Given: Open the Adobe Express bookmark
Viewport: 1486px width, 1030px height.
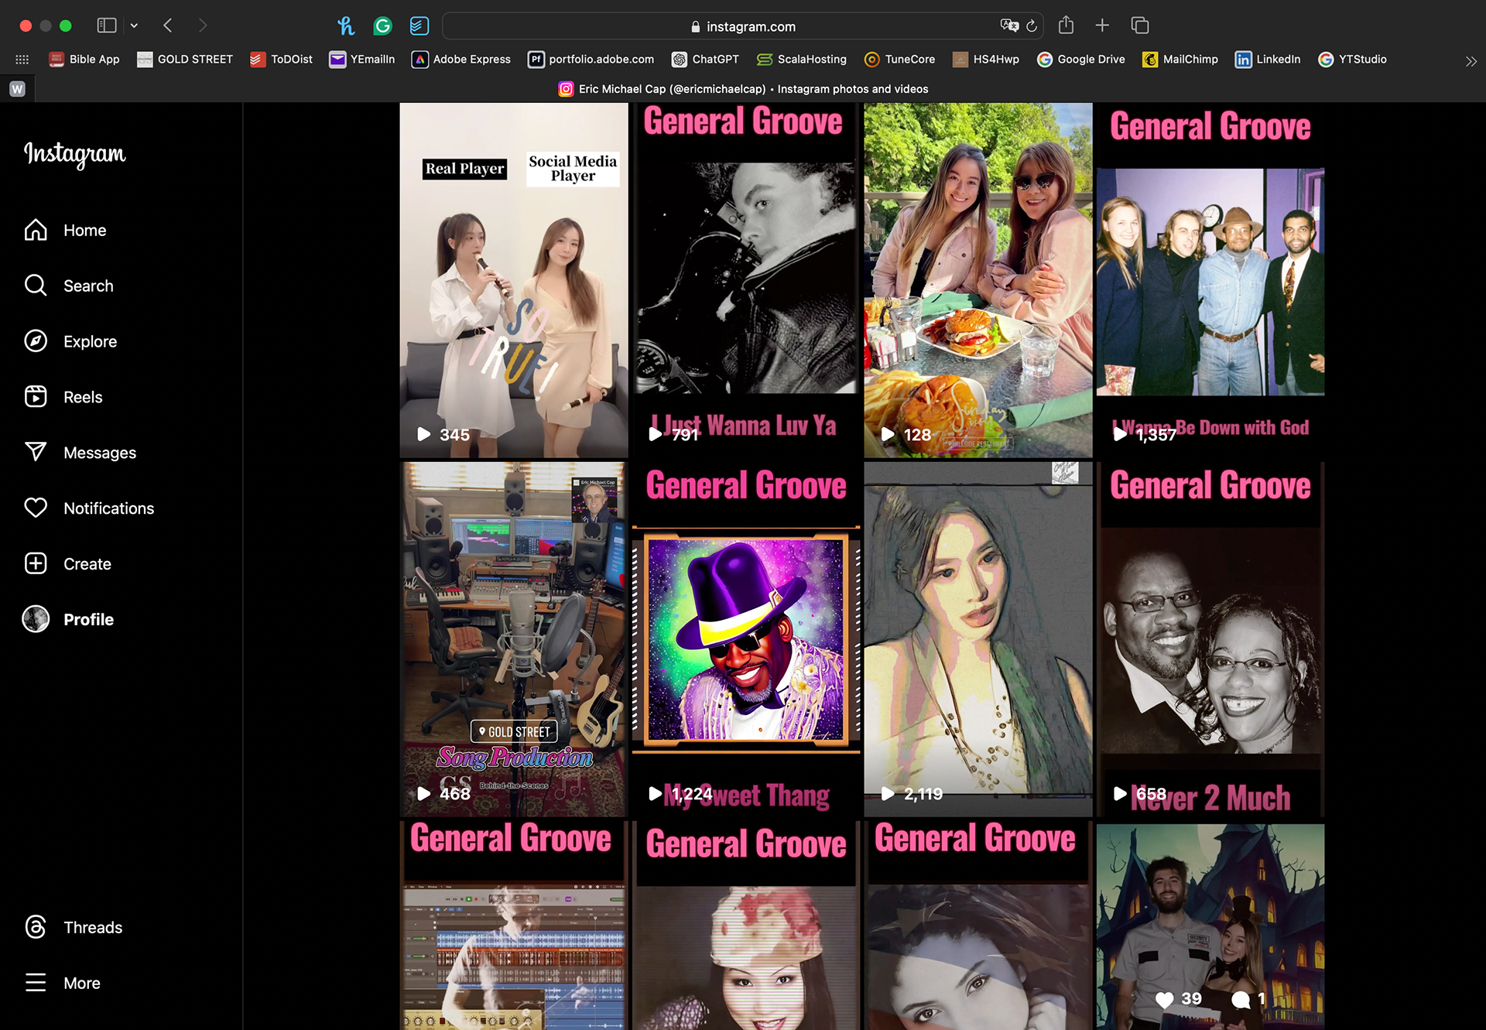Looking at the screenshot, I should click(461, 60).
